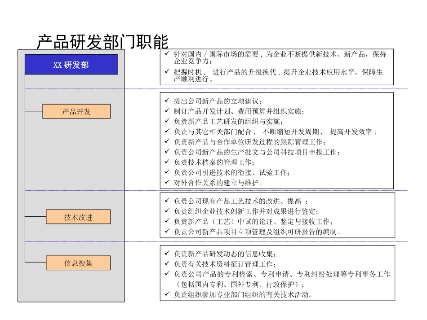The image size is (427, 320).
Task: Click the line 负责新产品（工艺）中试的论证
Action: pyautogui.click(x=253, y=222)
